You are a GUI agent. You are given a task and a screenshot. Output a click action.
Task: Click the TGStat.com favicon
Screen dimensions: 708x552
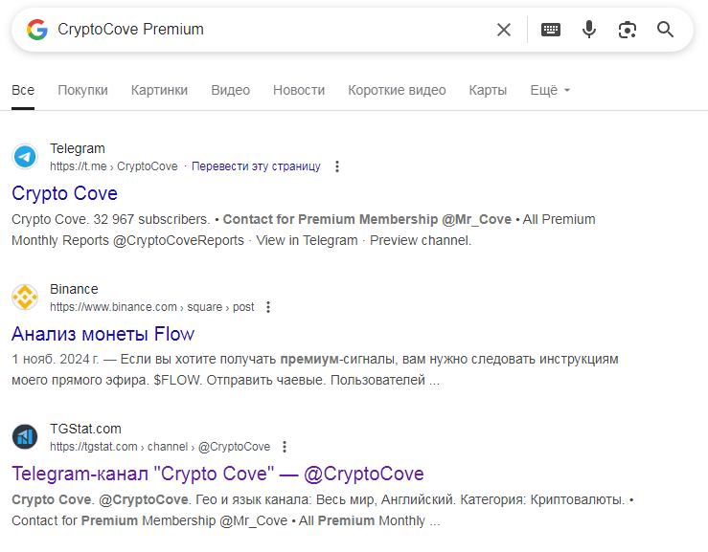click(25, 437)
